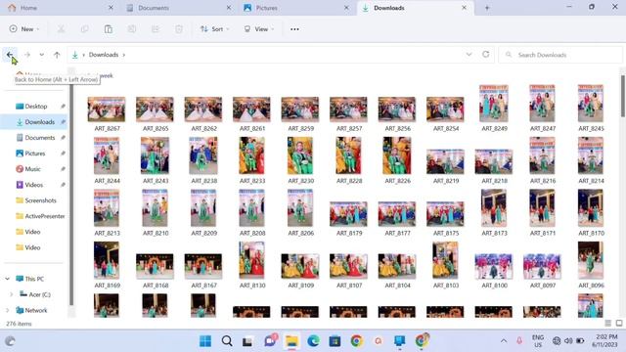Select the ART_8179 image thumbnail
Image resolution: width=626 pixels, height=352 pixels.
click(x=348, y=214)
